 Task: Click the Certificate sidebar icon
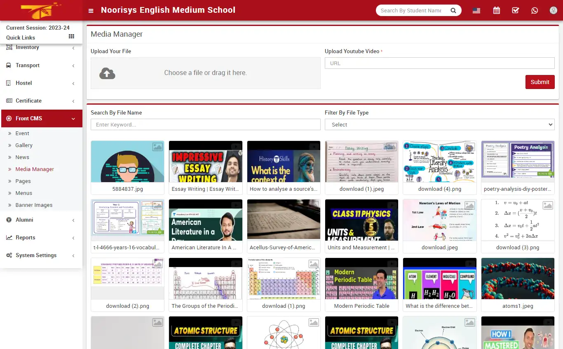tap(9, 101)
